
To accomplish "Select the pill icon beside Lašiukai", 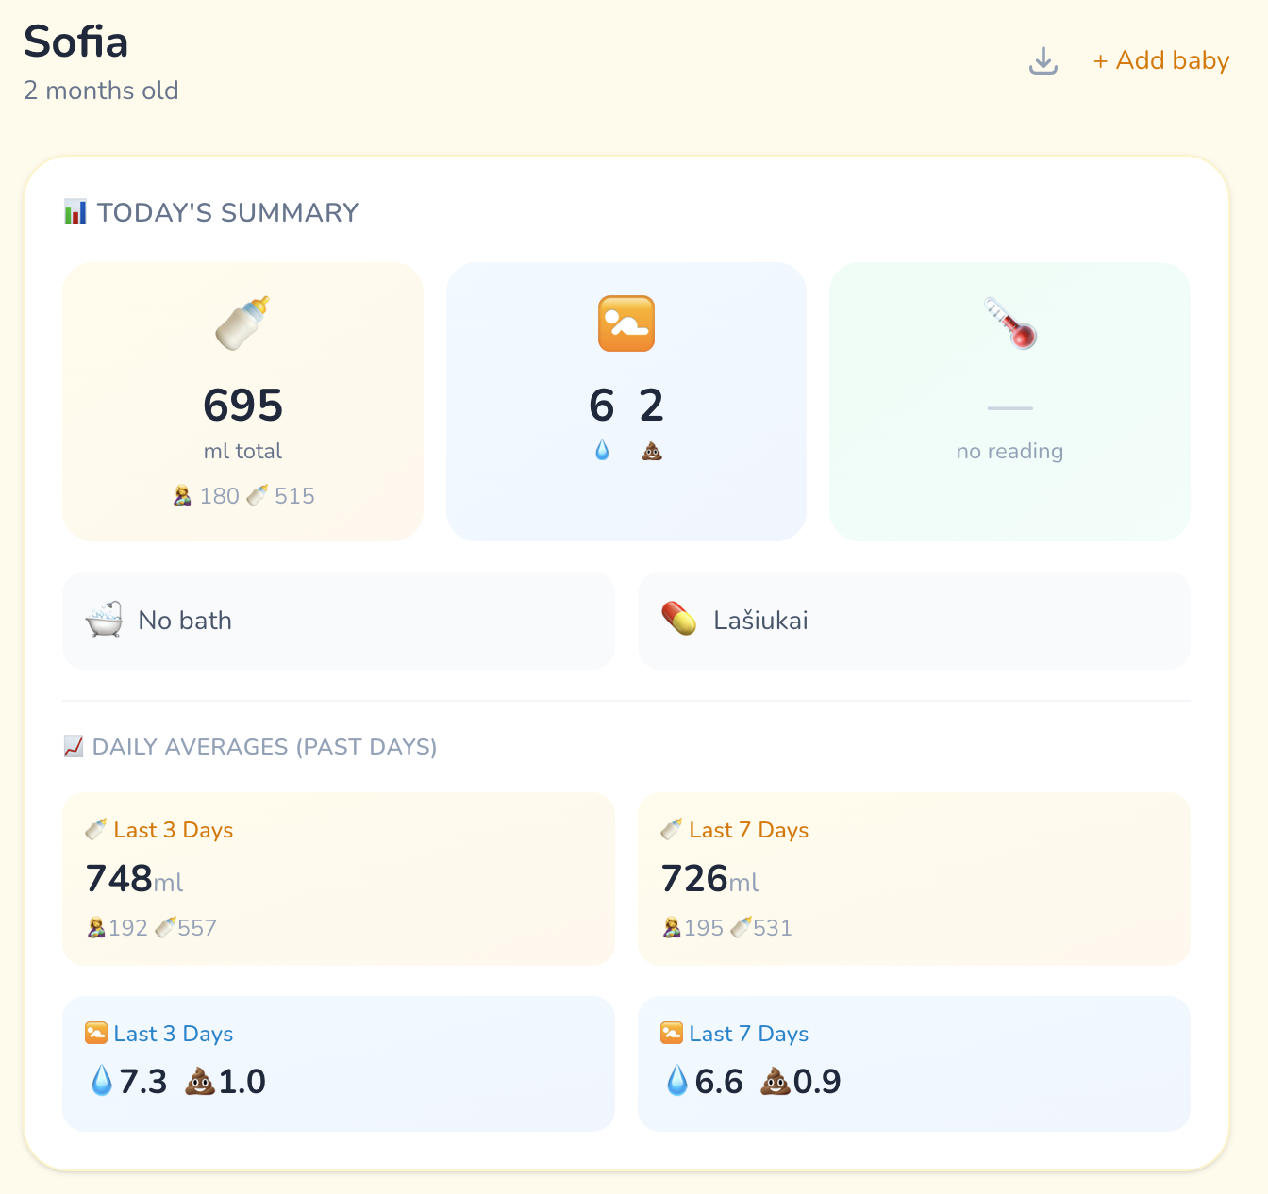I will (x=680, y=620).
